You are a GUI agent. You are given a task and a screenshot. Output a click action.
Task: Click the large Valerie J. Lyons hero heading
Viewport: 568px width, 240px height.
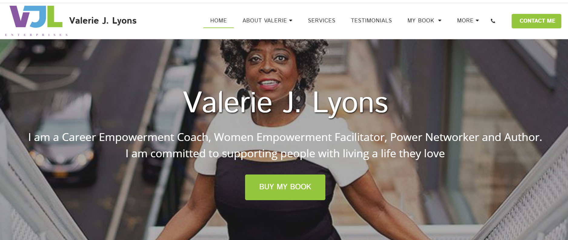285,103
